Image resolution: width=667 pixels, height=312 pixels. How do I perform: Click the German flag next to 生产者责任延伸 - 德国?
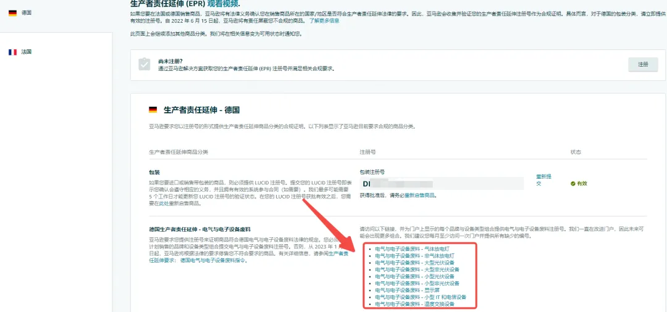[153, 110]
